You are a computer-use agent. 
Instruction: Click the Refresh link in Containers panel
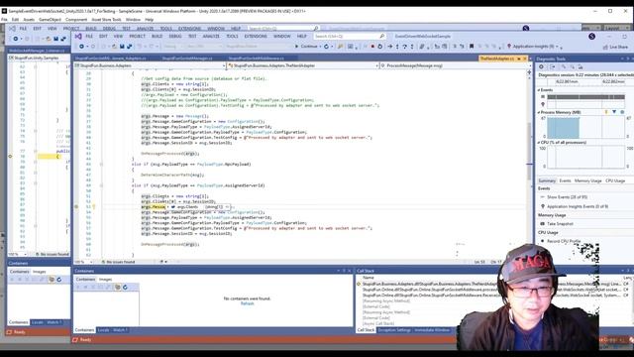pos(247,303)
